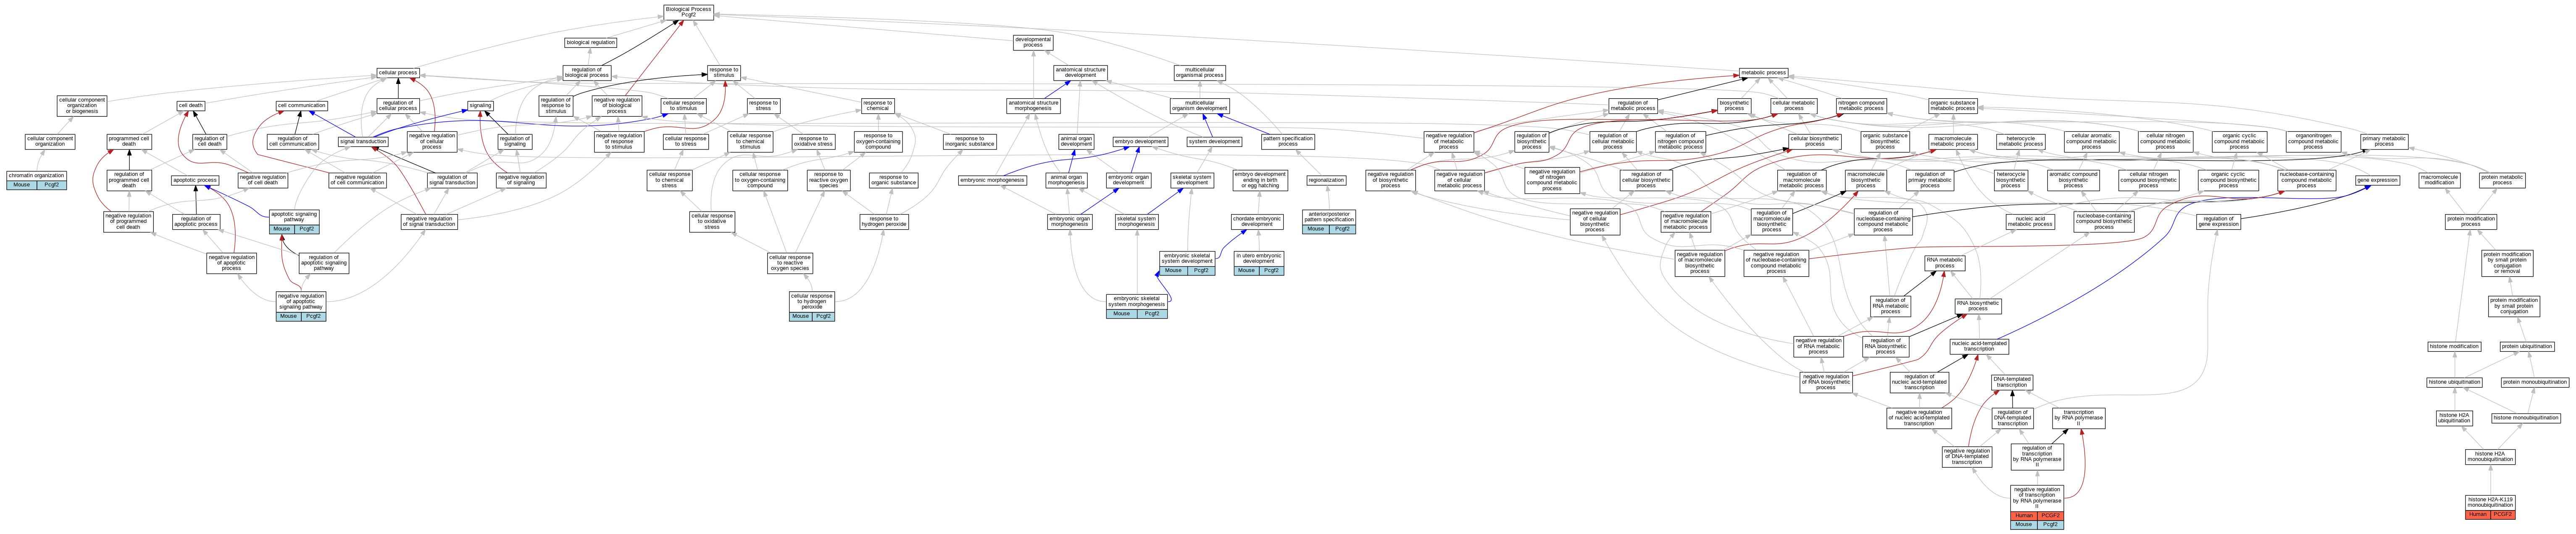Click 'negative regulation of signal transduction' node
This screenshot has width=2576, height=534.
pos(430,222)
